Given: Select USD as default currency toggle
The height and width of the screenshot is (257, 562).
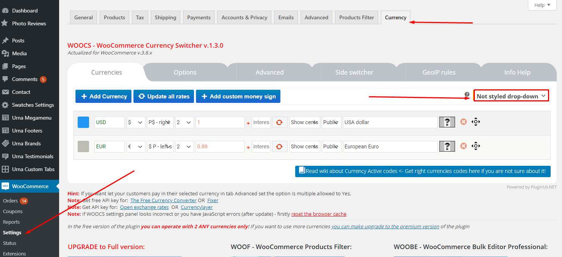Looking at the screenshot, I should pyautogui.click(x=83, y=122).
